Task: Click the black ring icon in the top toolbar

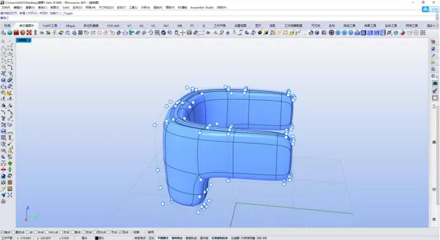Action: click(331, 33)
